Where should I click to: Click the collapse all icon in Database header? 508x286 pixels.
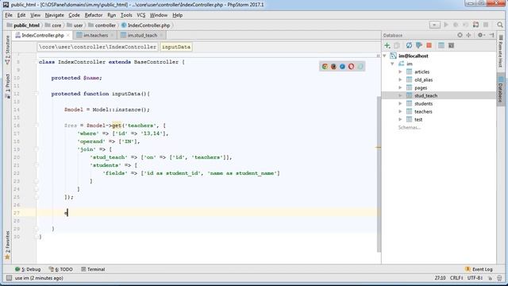468,35
